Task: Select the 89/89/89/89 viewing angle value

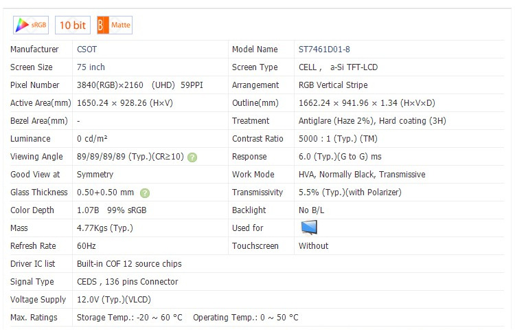Action: 130,157
